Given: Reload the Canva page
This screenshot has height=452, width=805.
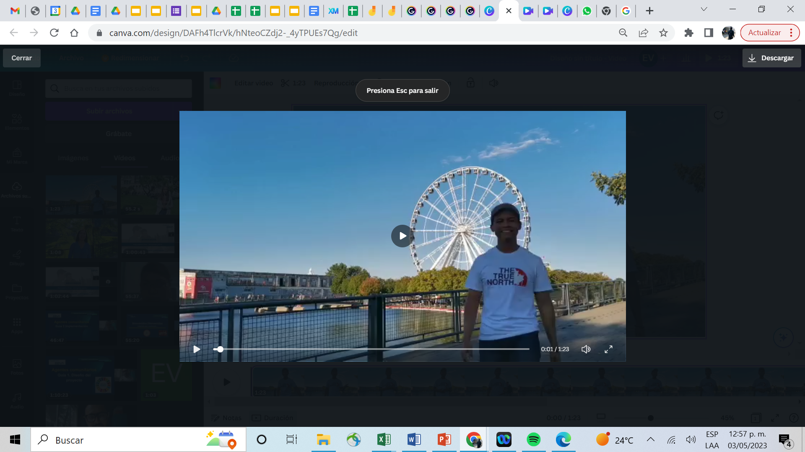Looking at the screenshot, I should point(54,33).
